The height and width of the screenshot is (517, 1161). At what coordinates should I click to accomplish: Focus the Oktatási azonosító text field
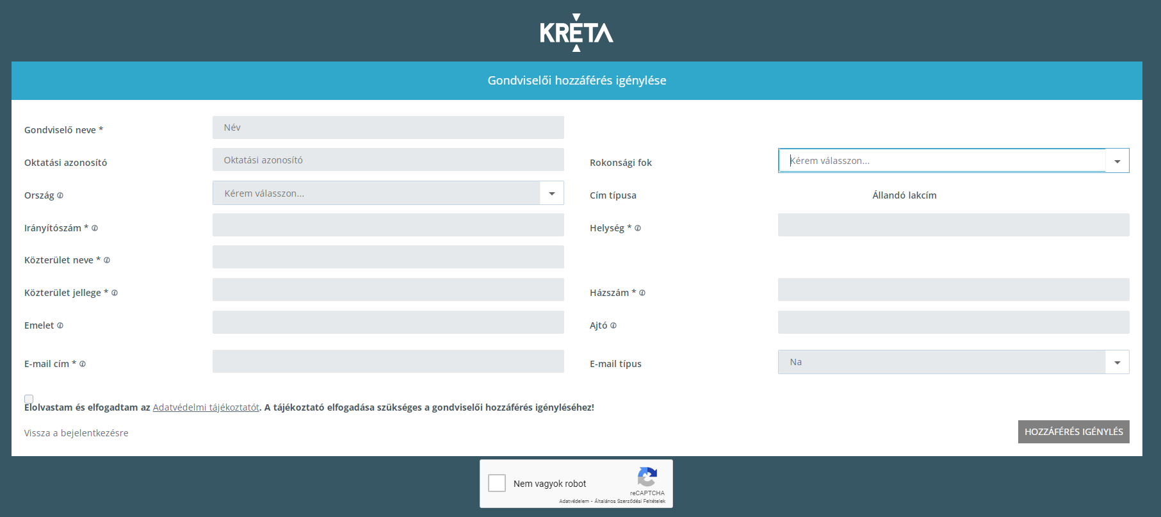388,160
